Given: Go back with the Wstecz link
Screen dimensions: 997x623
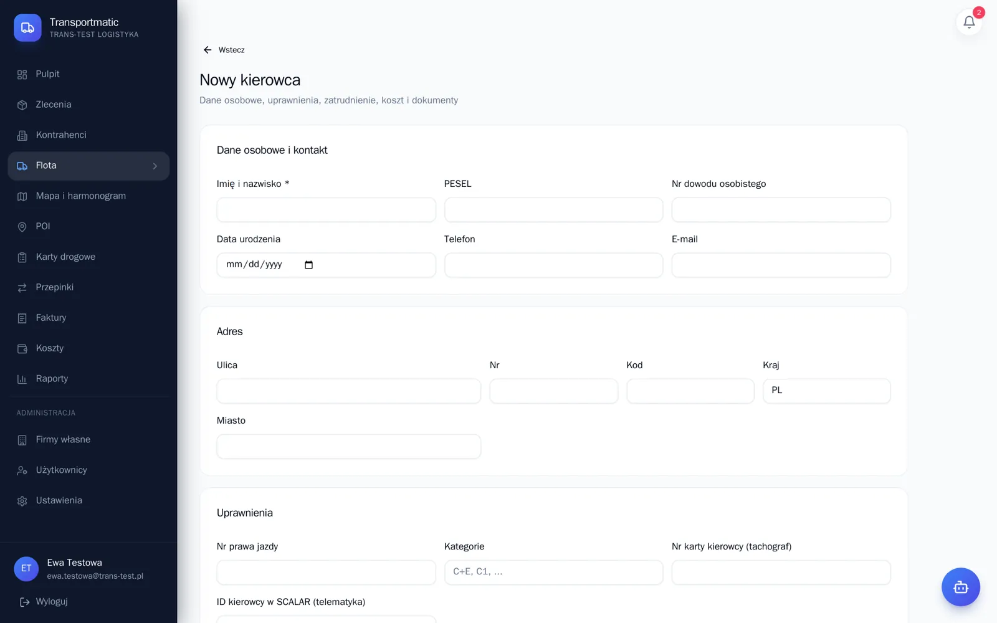Looking at the screenshot, I should (224, 50).
